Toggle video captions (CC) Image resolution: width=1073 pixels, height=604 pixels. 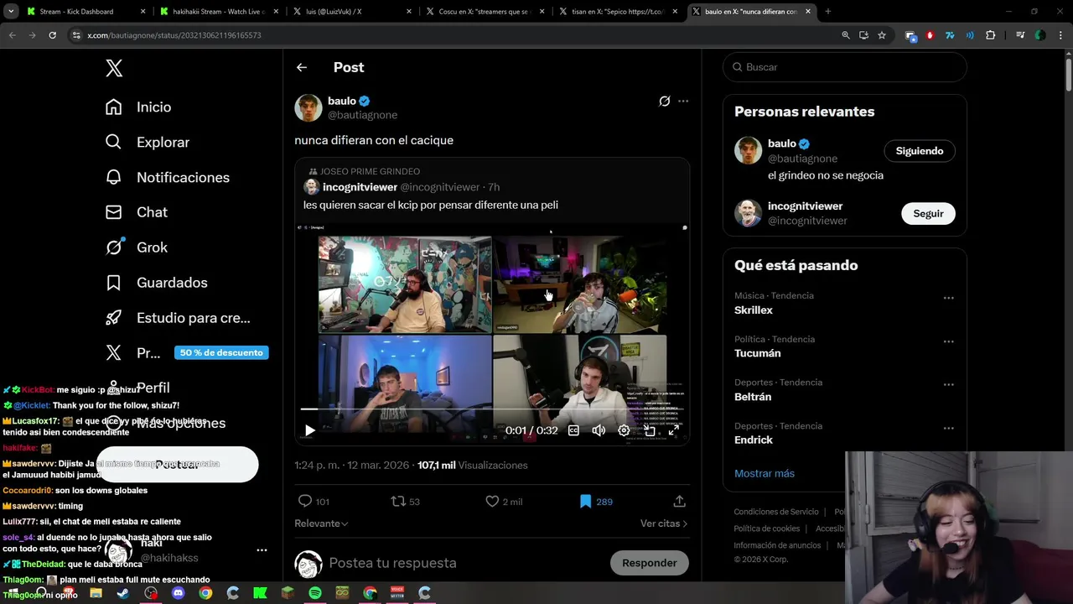pyautogui.click(x=573, y=430)
